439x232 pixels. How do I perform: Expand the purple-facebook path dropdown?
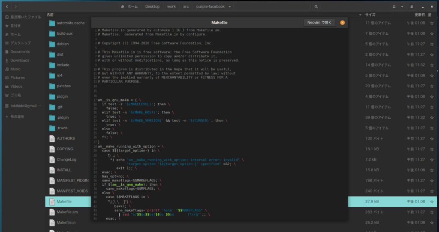(230, 6)
